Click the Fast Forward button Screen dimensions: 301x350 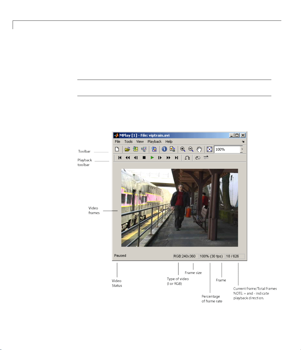(x=168, y=158)
